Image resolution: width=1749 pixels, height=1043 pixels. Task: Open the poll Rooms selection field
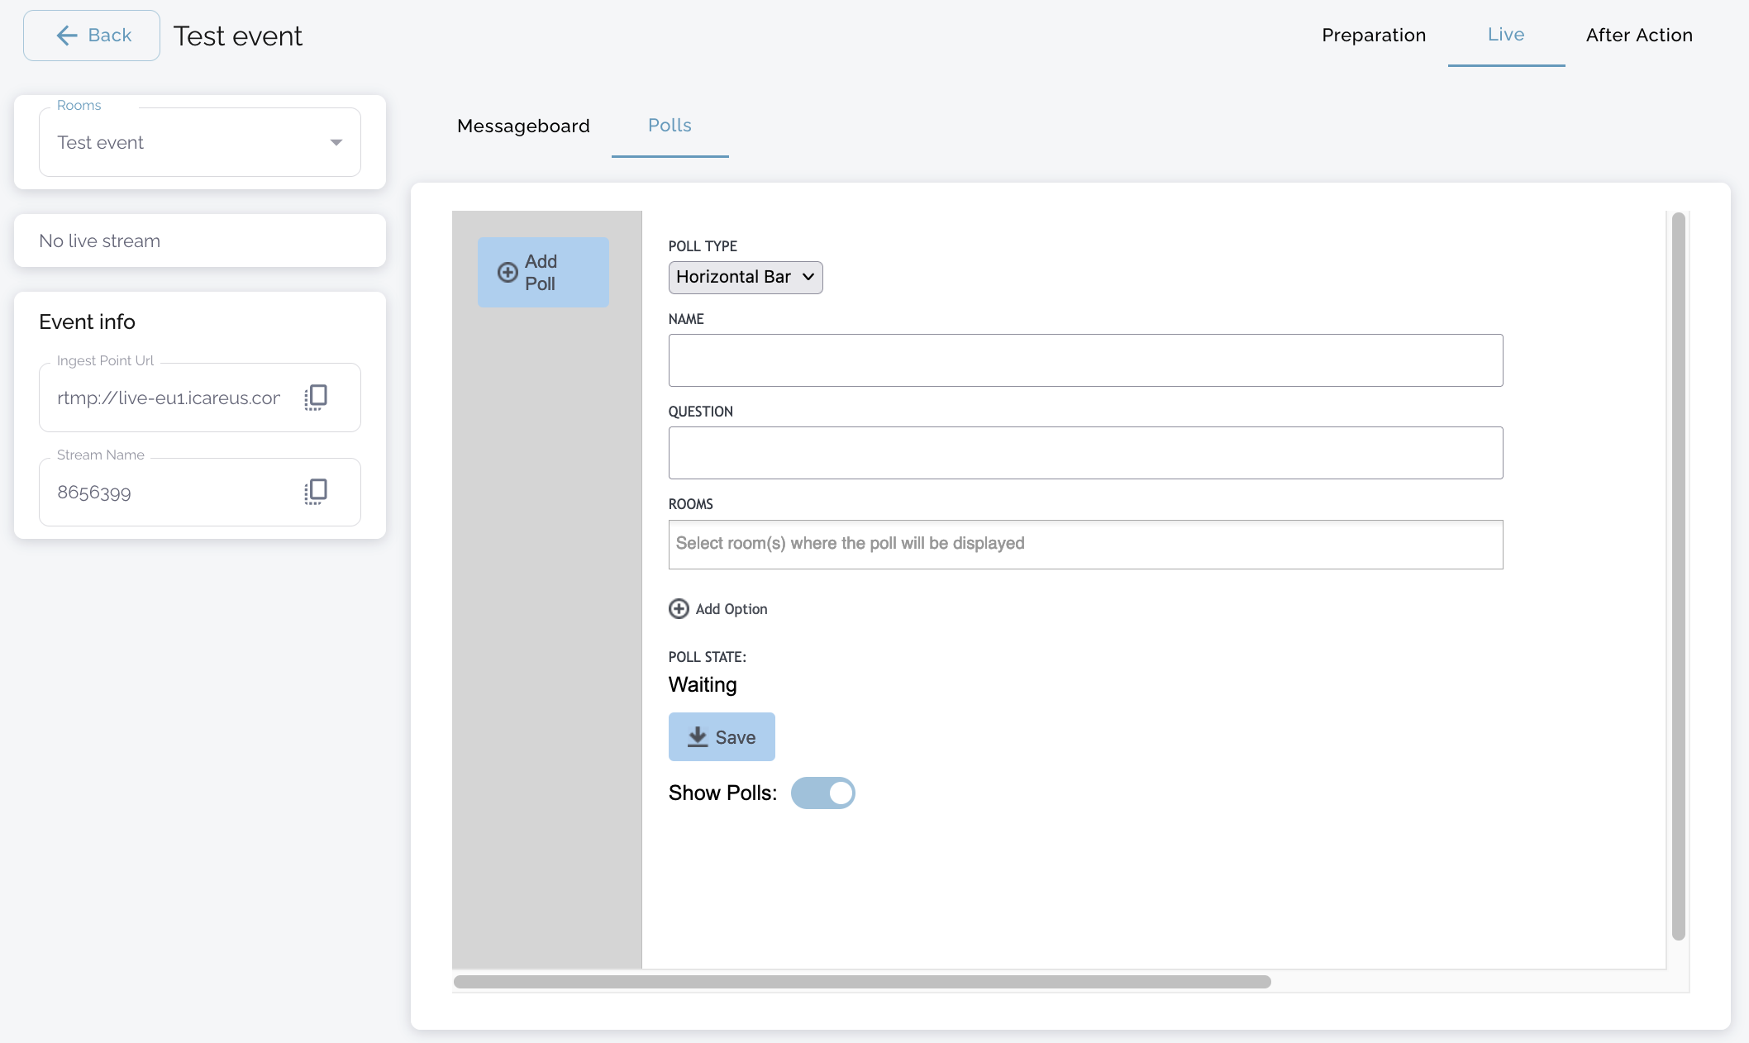(1084, 544)
